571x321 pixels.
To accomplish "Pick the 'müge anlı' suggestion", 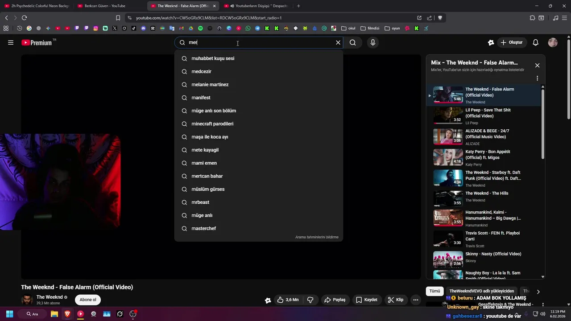I will [259, 215].
